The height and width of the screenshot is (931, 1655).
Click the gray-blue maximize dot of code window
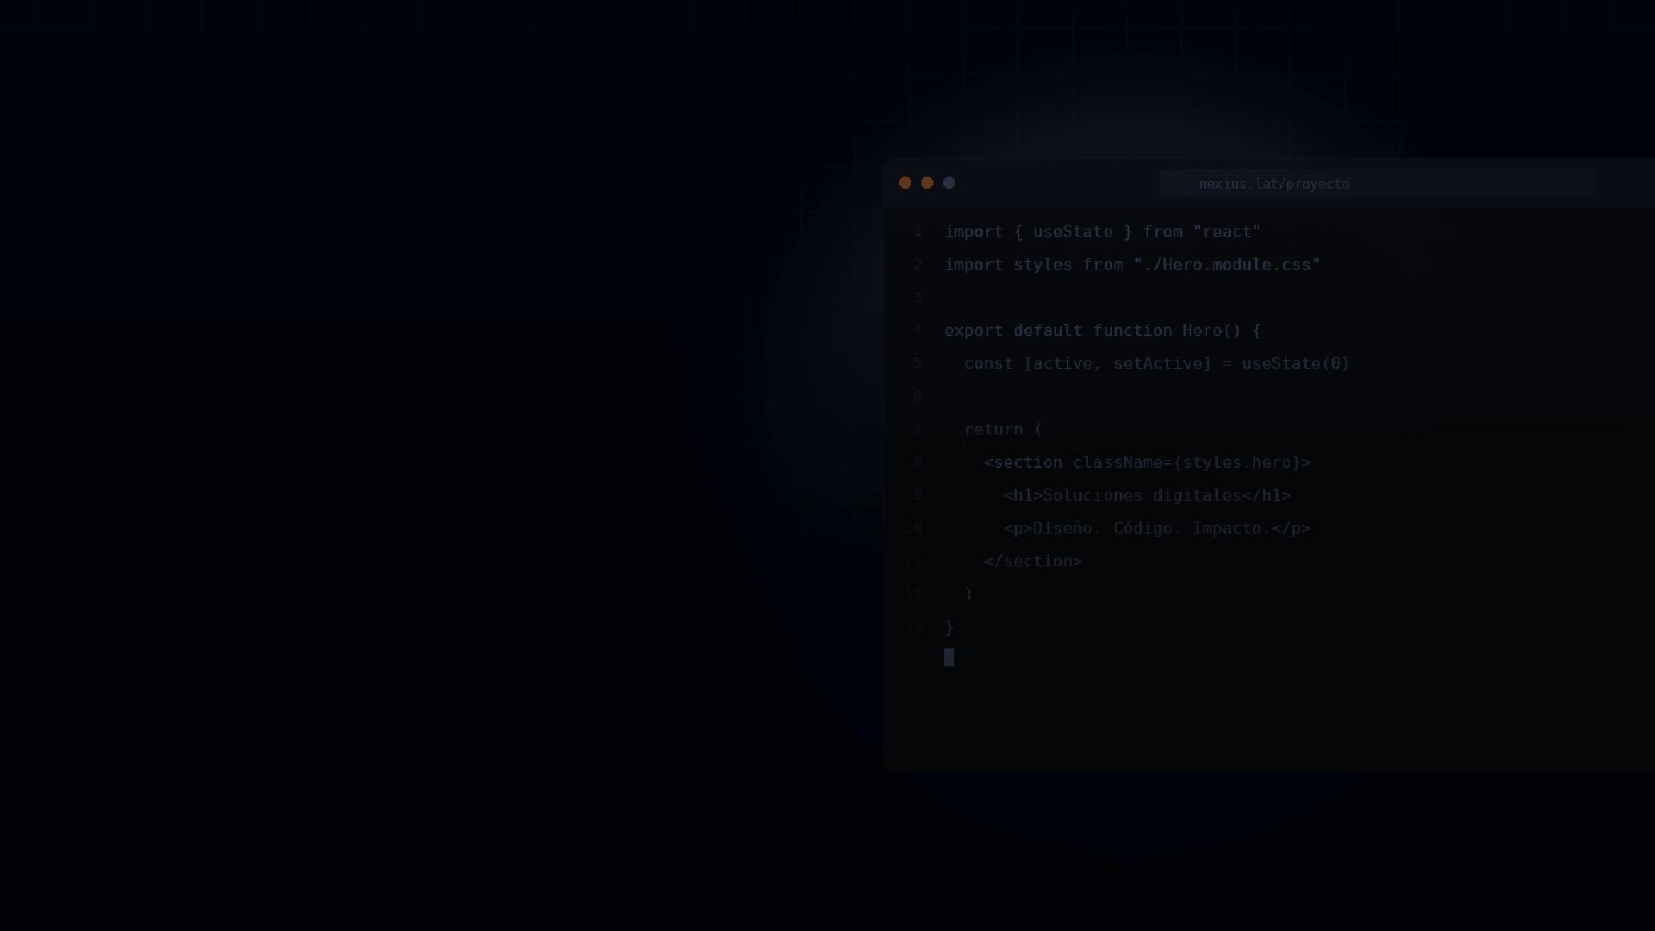949,183
